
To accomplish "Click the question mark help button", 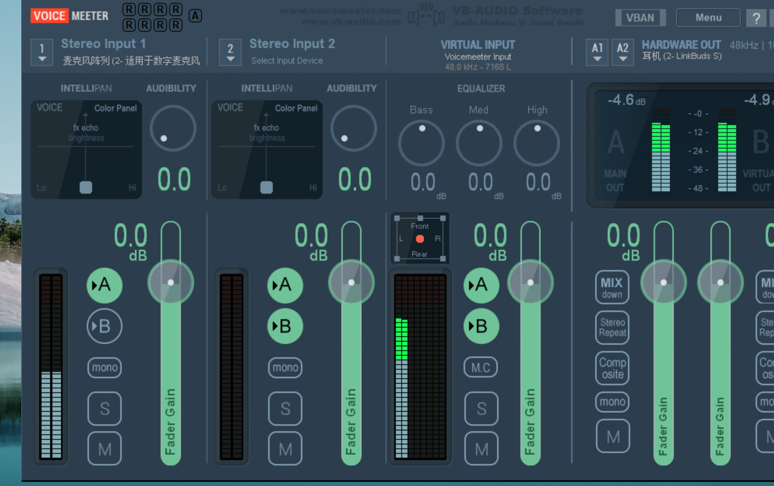I will pos(756,18).
